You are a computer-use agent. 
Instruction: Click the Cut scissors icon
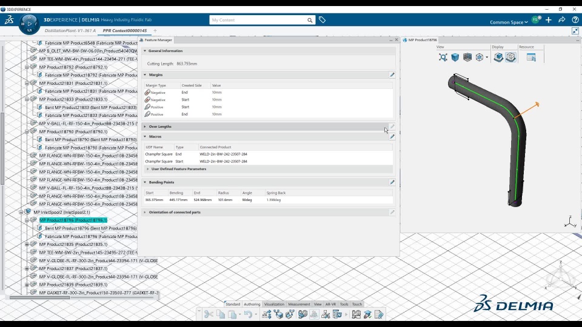coord(209,315)
